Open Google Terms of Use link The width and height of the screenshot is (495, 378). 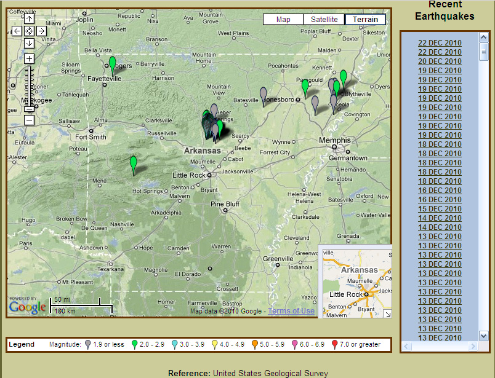pyautogui.click(x=291, y=311)
